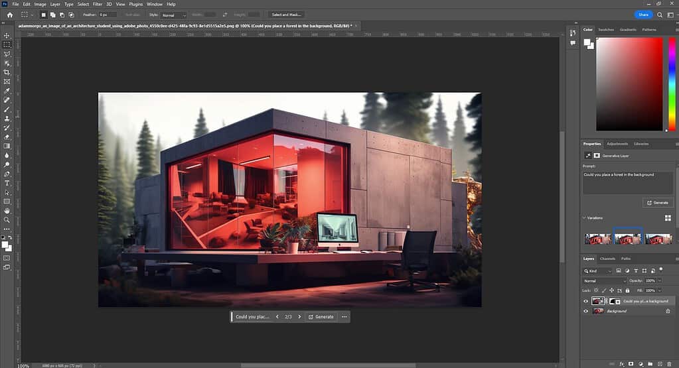Open the tool preset picker arrow beside marquee

32,15
